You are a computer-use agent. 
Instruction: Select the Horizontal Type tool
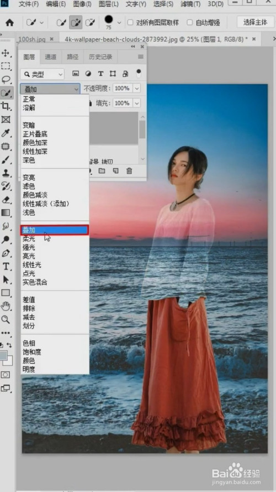(x=6, y=266)
